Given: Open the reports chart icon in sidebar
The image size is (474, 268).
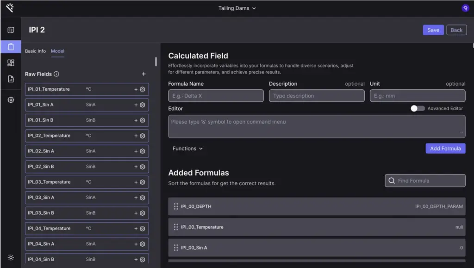Looking at the screenshot, I should [11, 79].
